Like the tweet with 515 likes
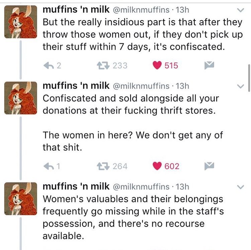Viewport: 251px width, 250px height. click(x=157, y=65)
